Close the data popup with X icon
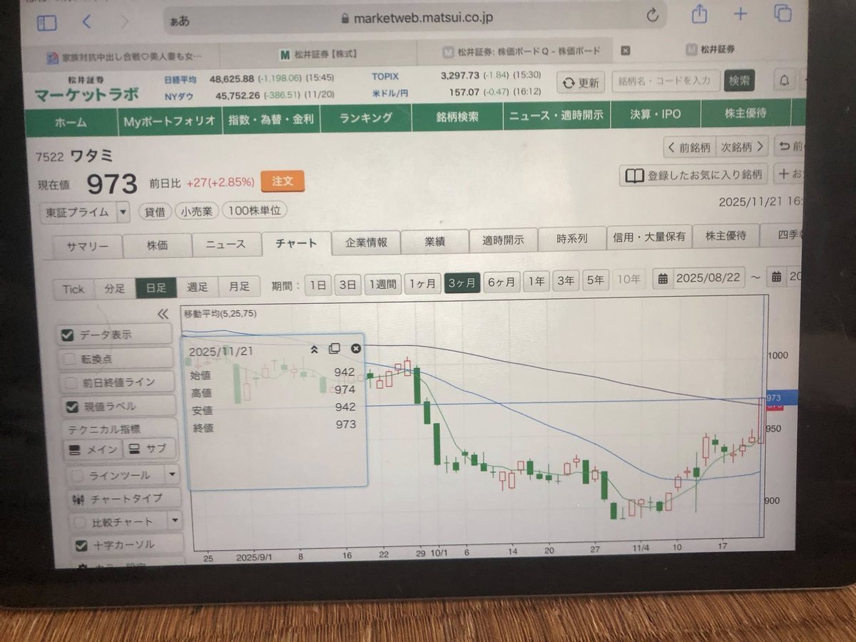The width and height of the screenshot is (856, 642). [356, 349]
